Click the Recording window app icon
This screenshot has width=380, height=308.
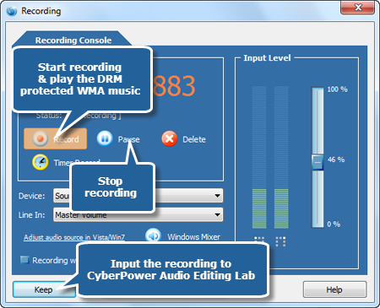[12, 11]
